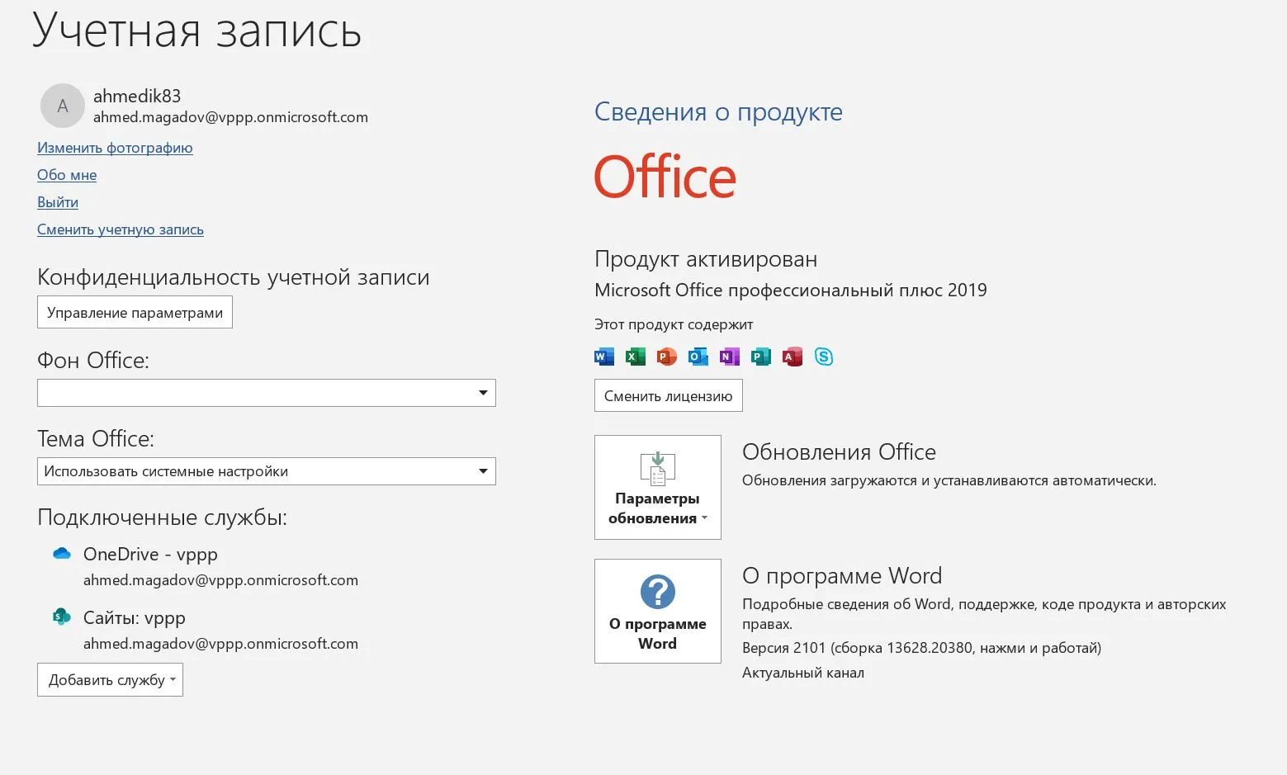The image size is (1287, 775).
Task: Click the Актуальный канал text
Action: click(803, 673)
